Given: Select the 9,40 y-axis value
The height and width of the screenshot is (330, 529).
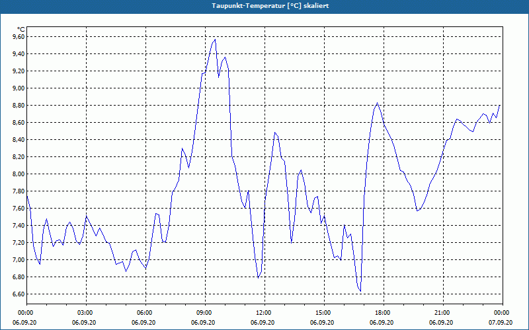Looking at the screenshot, I should coord(18,54).
